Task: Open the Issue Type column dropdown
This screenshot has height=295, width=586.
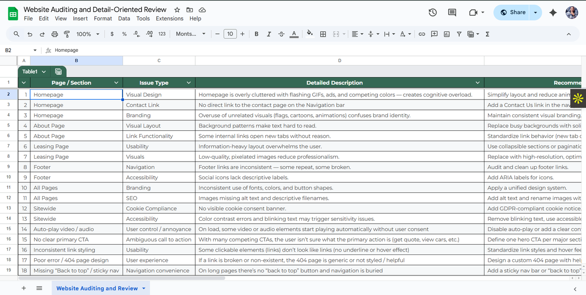Action: coord(188,83)
